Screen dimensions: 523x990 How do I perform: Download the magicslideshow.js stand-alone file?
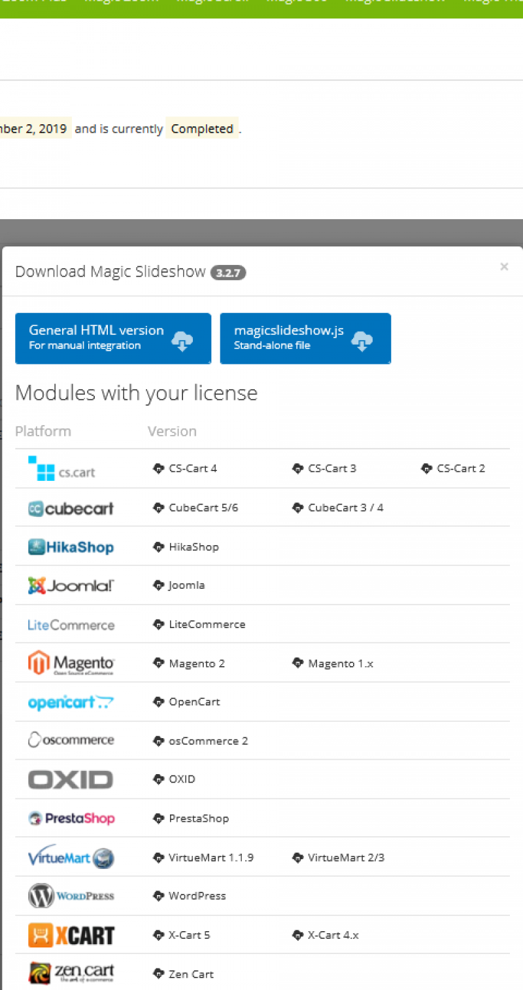[305, 338]
